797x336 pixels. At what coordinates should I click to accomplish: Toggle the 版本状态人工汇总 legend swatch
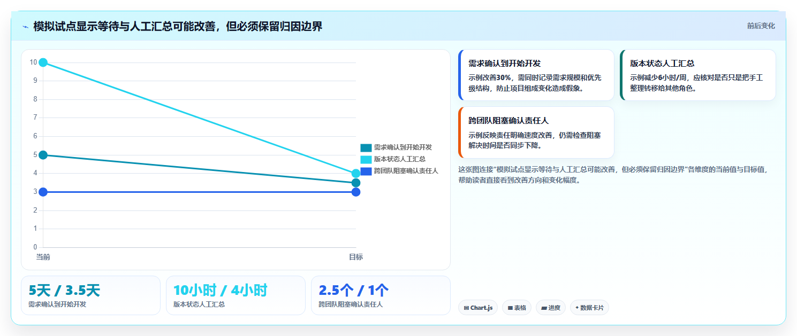click(366, 159)
